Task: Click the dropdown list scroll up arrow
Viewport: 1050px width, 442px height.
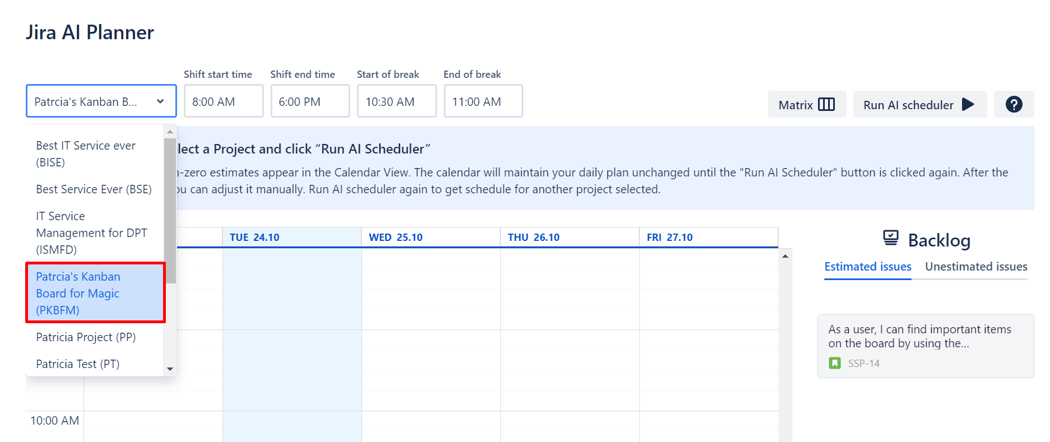Action: pyautogui.click(x=170, y=132)
